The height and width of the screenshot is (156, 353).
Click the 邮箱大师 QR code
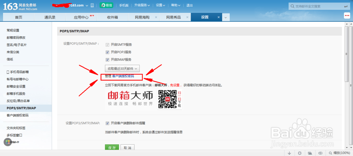167,99
